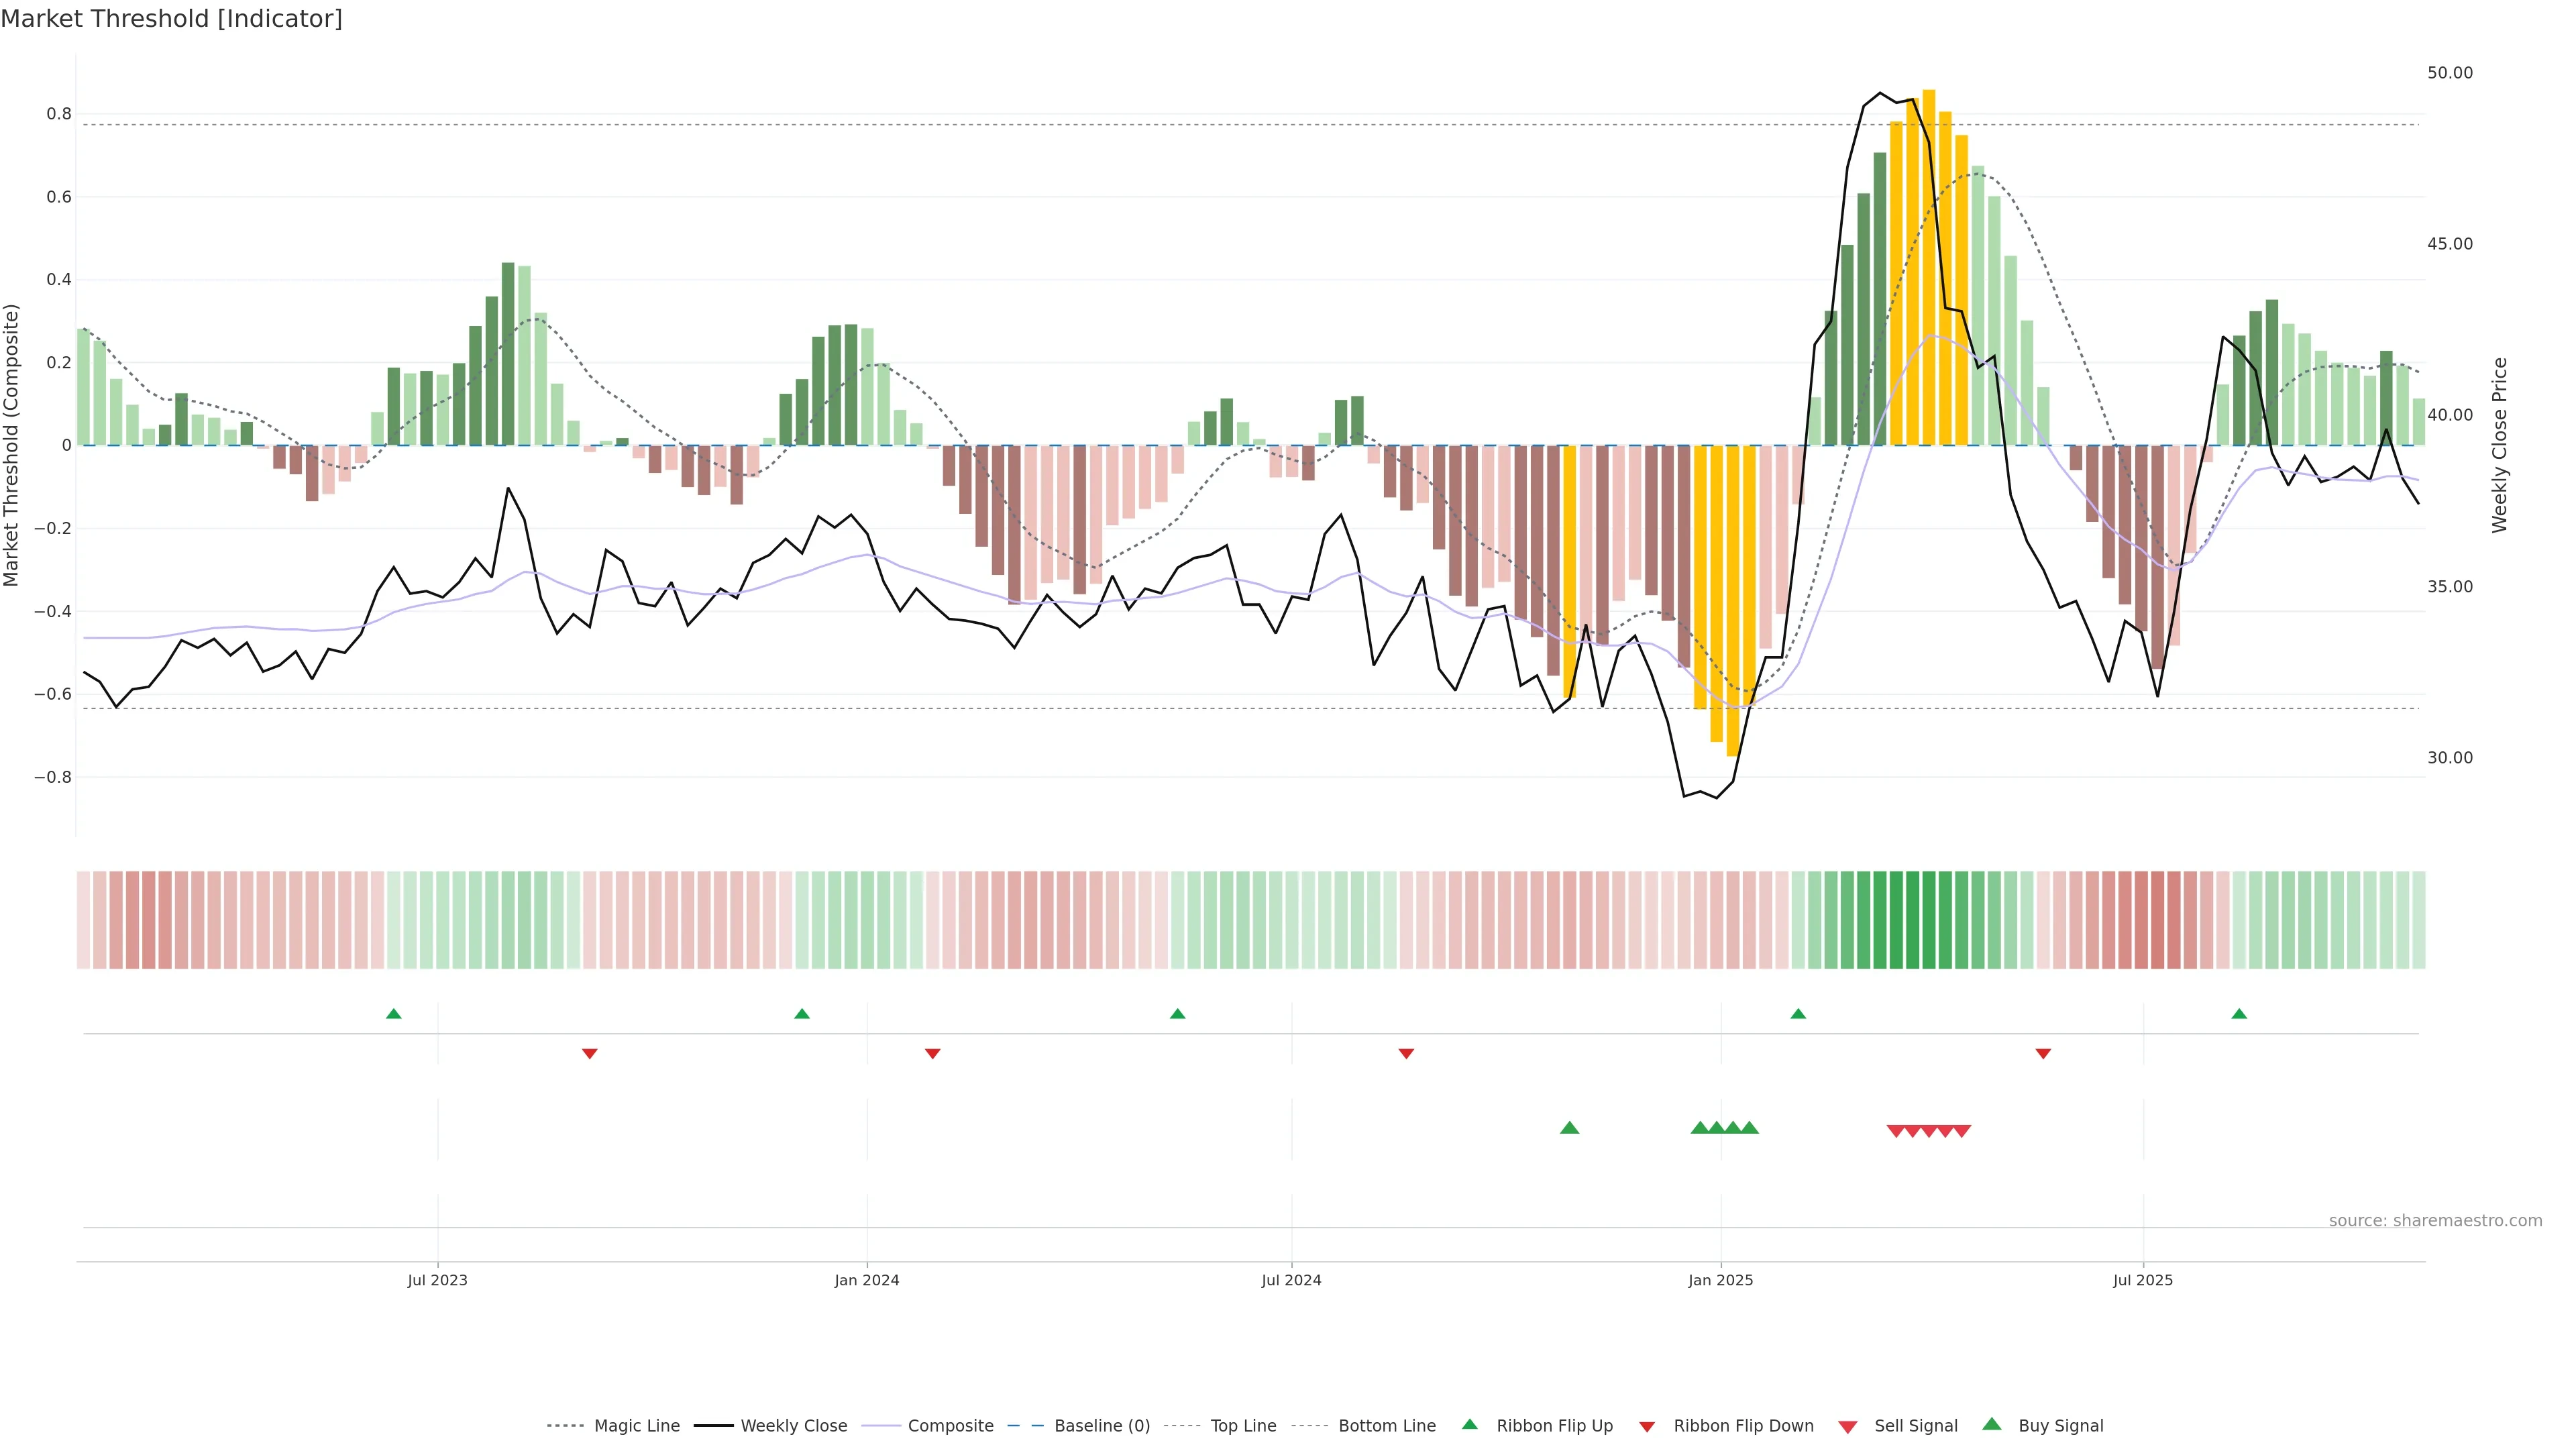The image size is (2576, 1449).
Task: Click the last ribbon flip up marker after Jul 2025
Action: click(2239, 1014)
